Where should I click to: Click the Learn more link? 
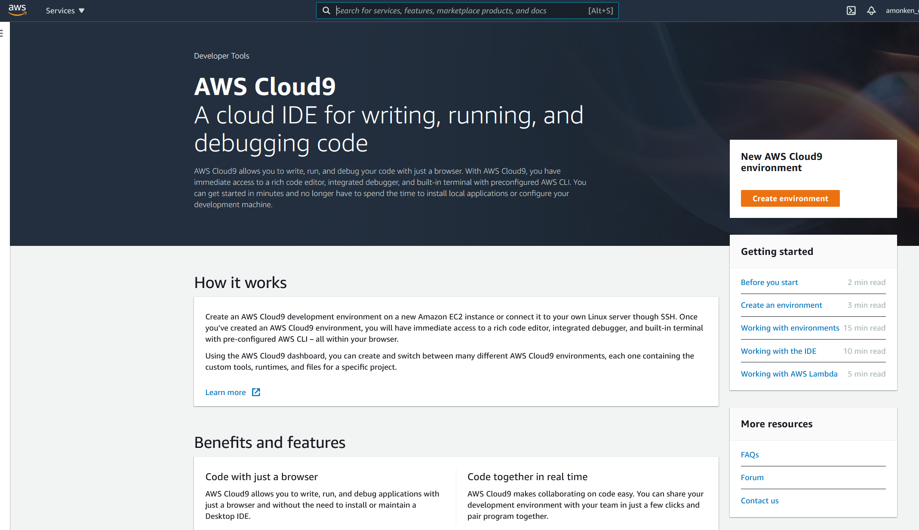point(225,392)
